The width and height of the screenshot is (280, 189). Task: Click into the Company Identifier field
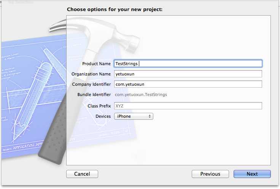click(188, 84)
